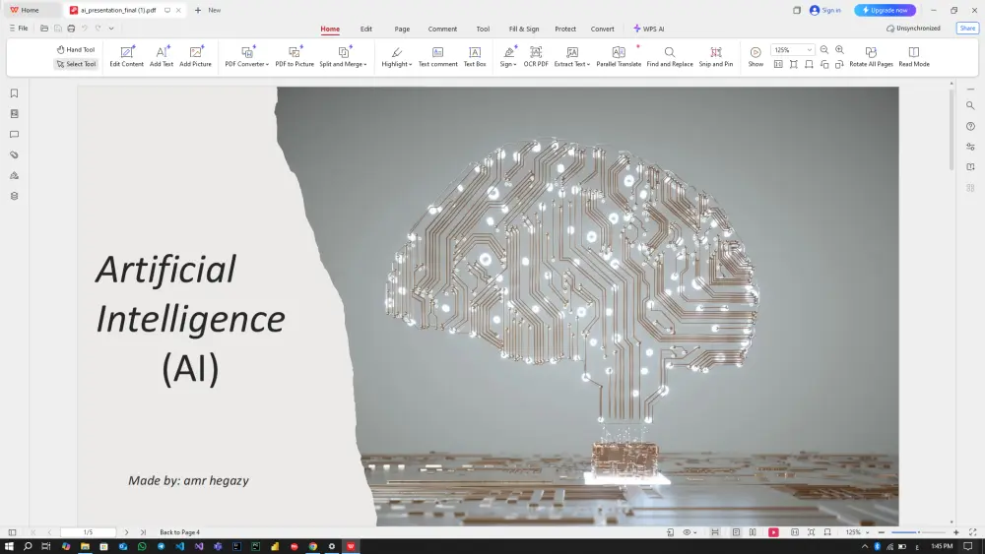The image size is (985, 554).
Task: Click search icon in right sidebar
Action: pyautogui.click(x=970, y=105)
